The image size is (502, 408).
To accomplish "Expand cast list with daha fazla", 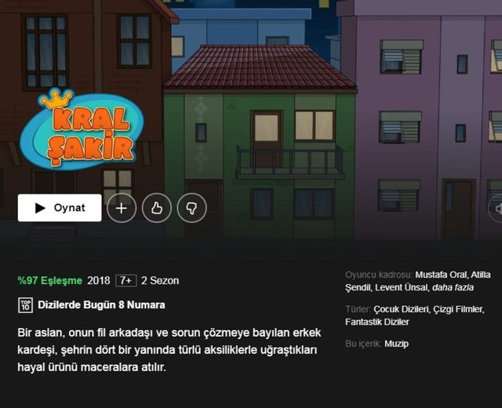I will coord(453,288).
